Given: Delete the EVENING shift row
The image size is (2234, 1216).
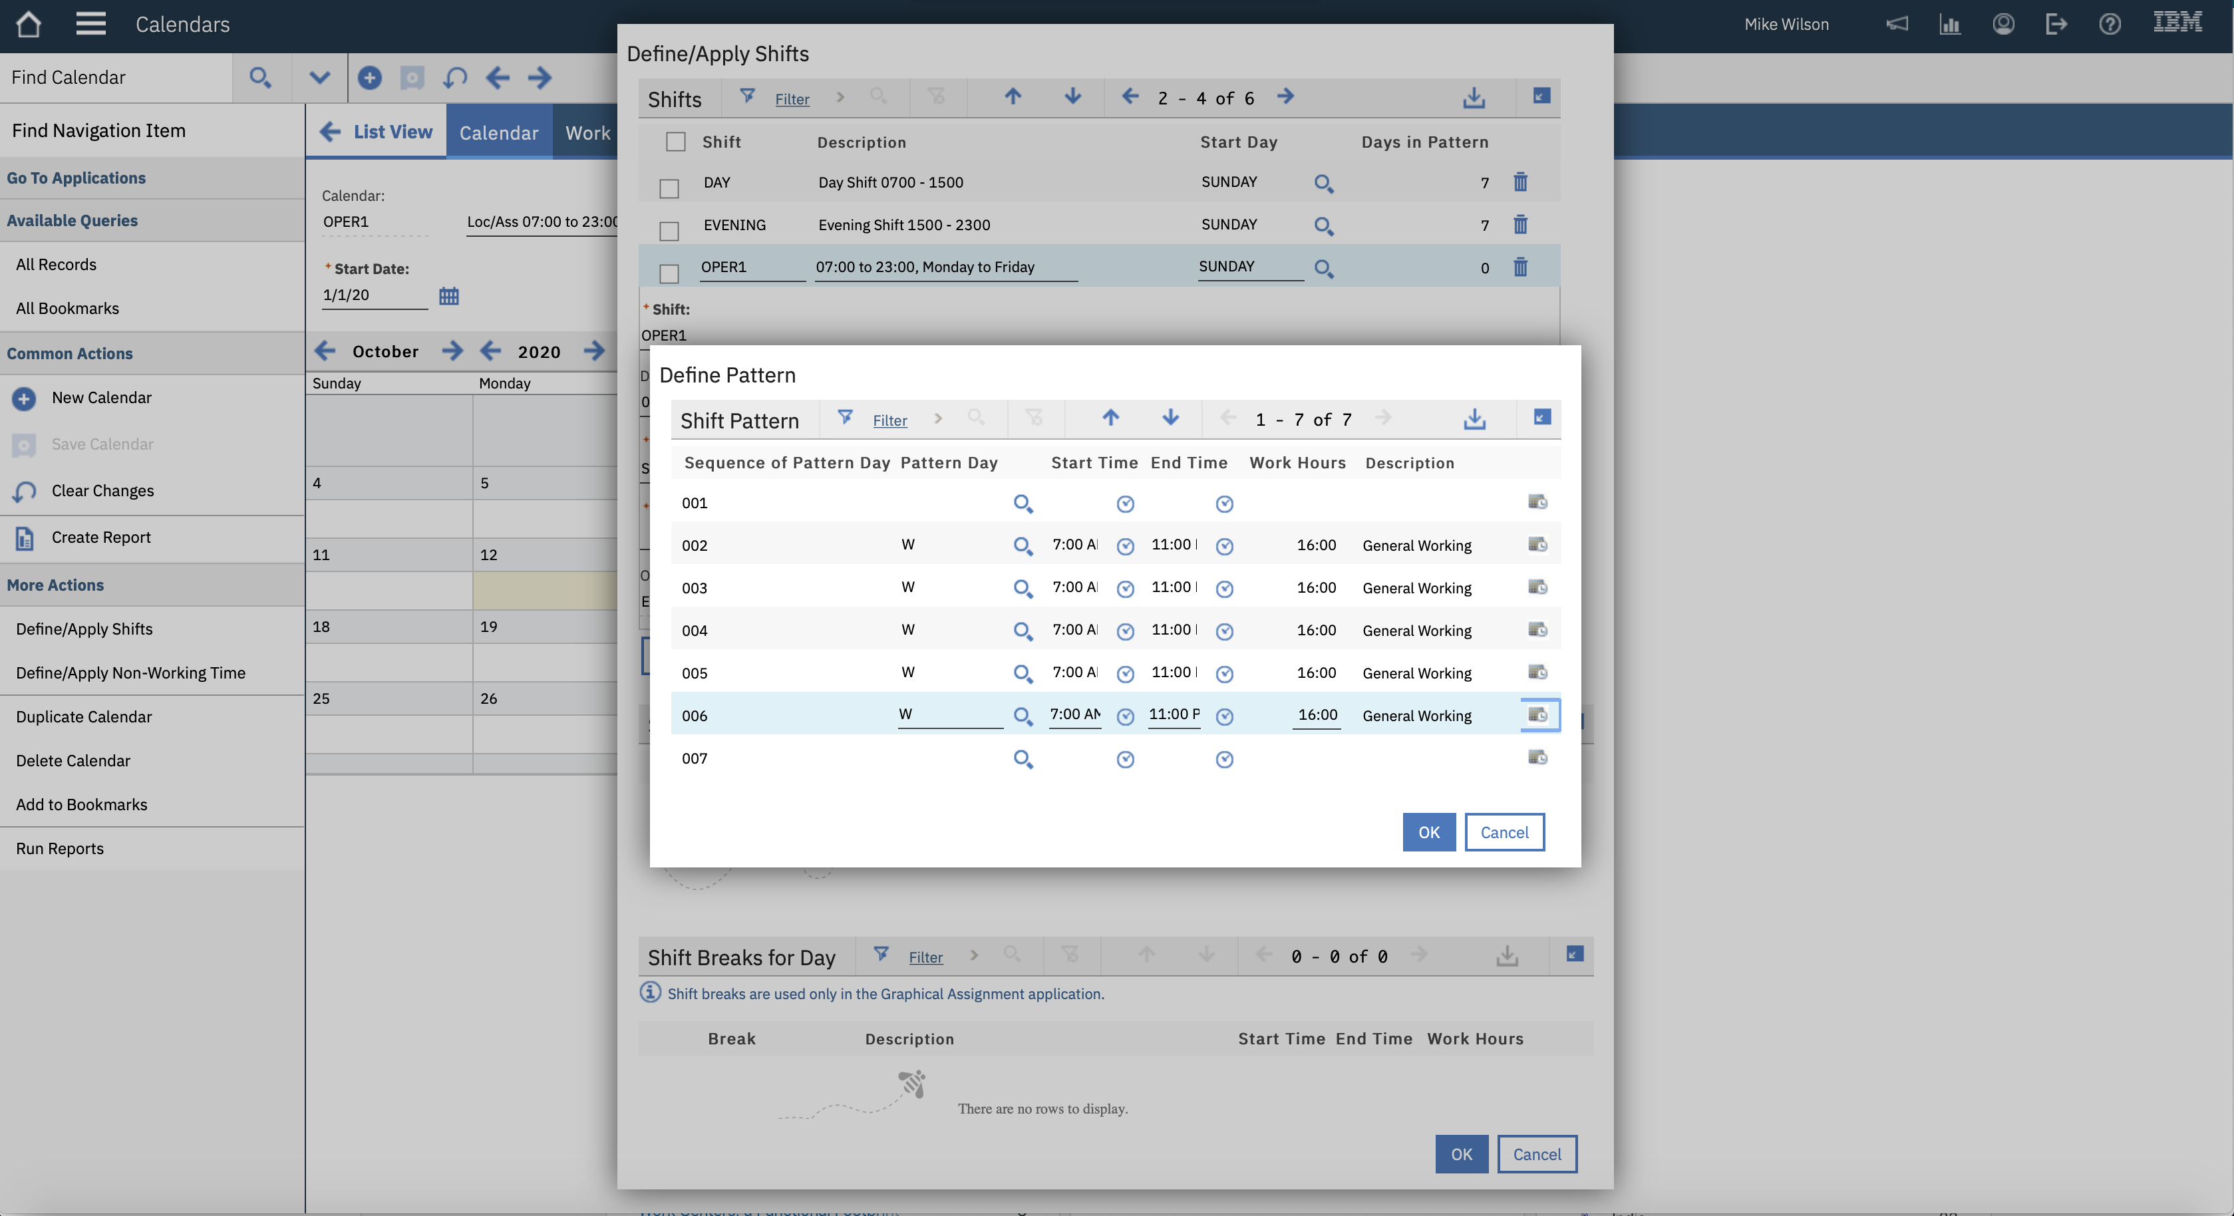Looking at the screenshot, I should point(1519,225).
